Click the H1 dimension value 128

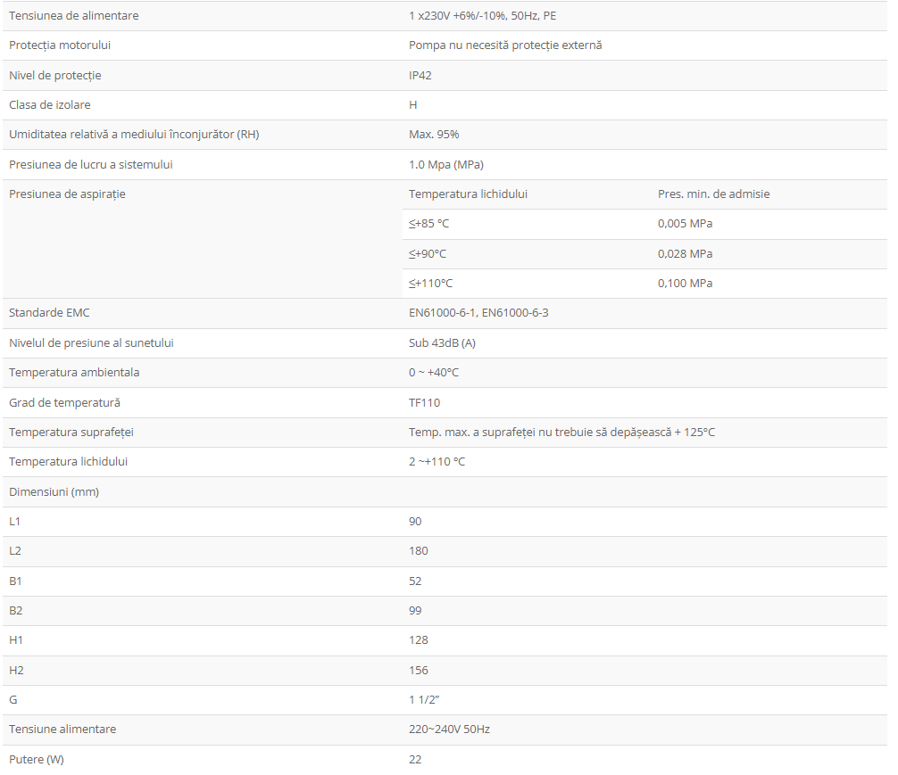tap(418, 640)
